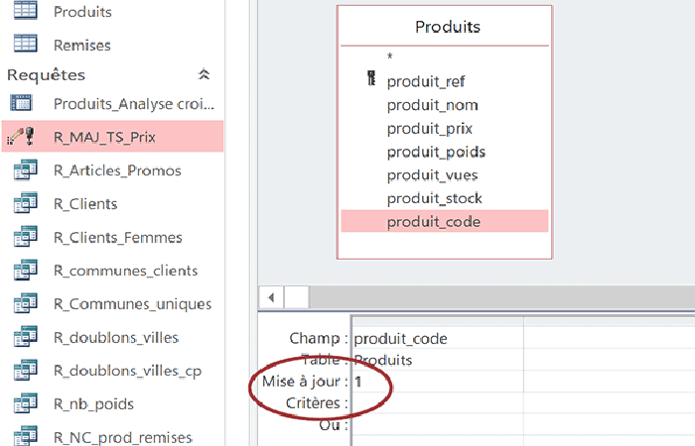Click the R_Clients_Femmes query icon
The height and width of the screenshot is (446, 695).
coord(25,237)
